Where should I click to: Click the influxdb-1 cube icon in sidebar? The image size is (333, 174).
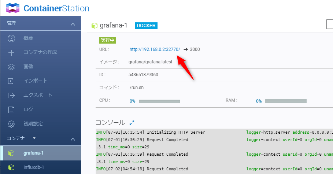tap(11, 167)
